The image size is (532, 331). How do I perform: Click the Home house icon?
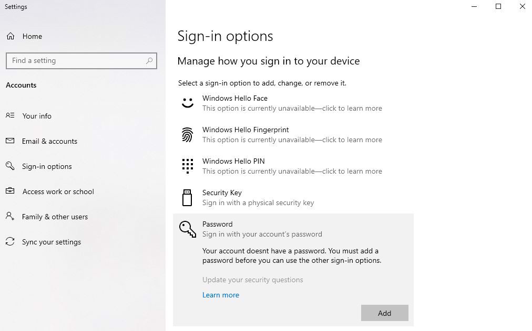pos(11,36)
